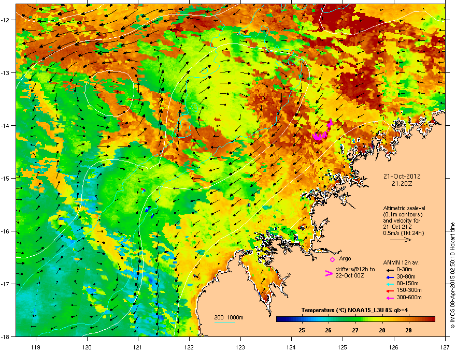456x352 pixels.
Task: Click the 0-30m depth label
Action: click(404, 270)
